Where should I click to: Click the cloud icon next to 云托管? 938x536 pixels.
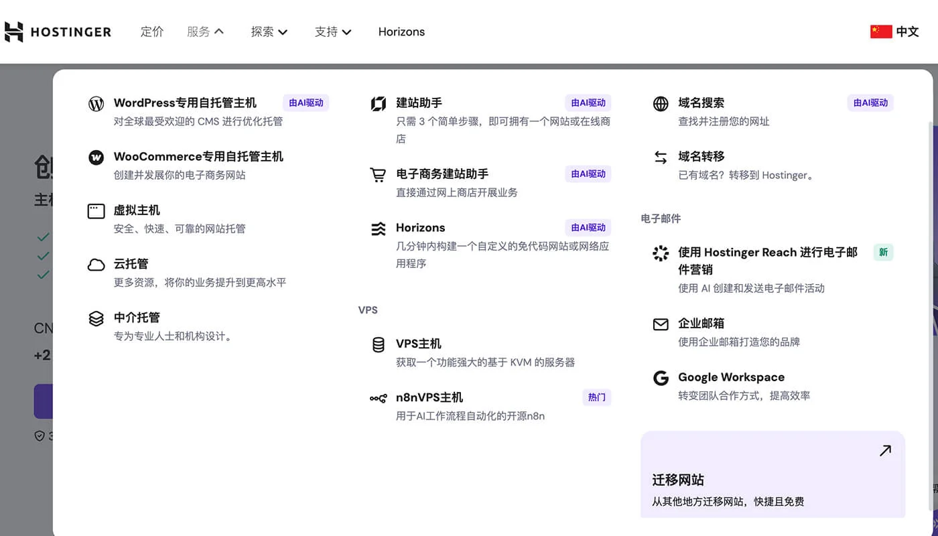tap(96, 265)
